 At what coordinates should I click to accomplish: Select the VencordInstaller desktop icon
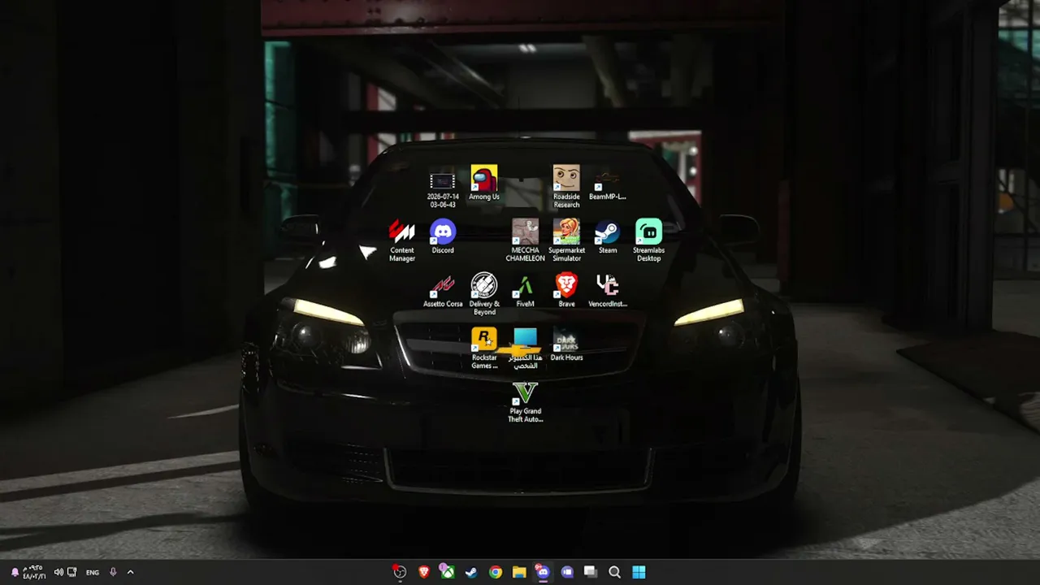coord(607,290)
